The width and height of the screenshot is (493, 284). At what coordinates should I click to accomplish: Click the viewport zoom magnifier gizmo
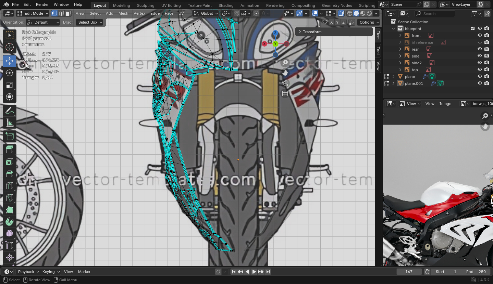(x=285, y=63)
